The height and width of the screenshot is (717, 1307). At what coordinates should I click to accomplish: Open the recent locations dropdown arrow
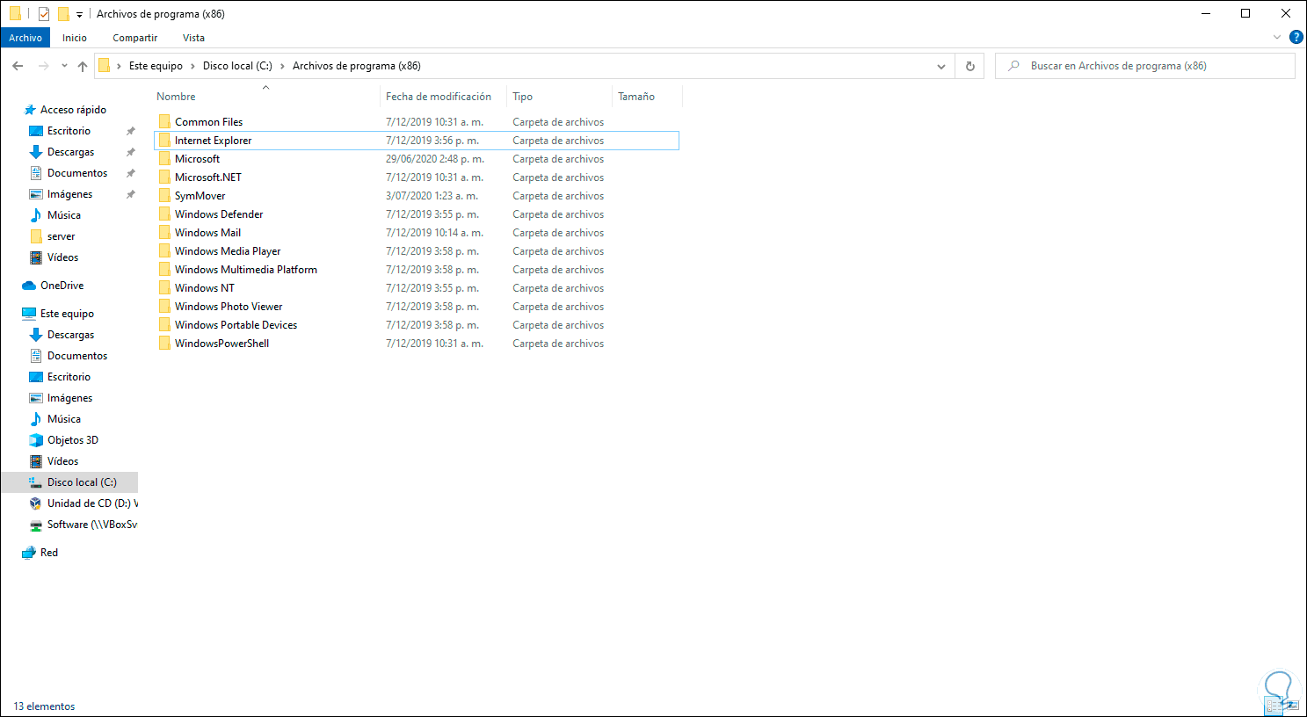64,66
